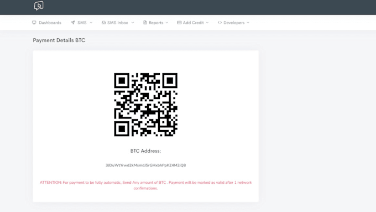Click the SMS paper plane icon

[73, 22]
